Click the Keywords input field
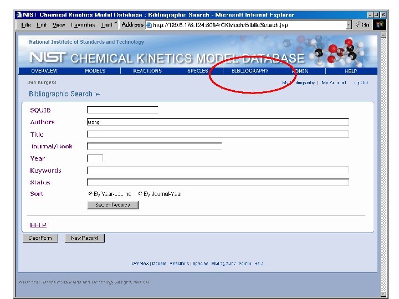Screen dimensions: 399x299 (x=218, y=170)
